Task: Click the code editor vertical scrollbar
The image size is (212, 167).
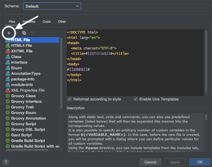Action: pos(206,61)
